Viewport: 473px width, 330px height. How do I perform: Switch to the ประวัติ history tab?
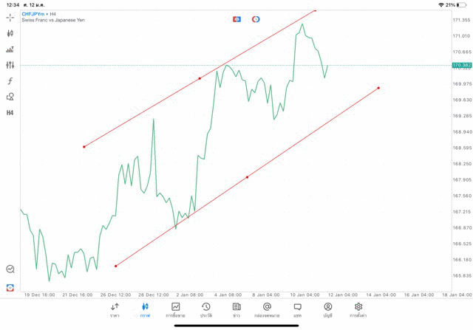point(205,310)
